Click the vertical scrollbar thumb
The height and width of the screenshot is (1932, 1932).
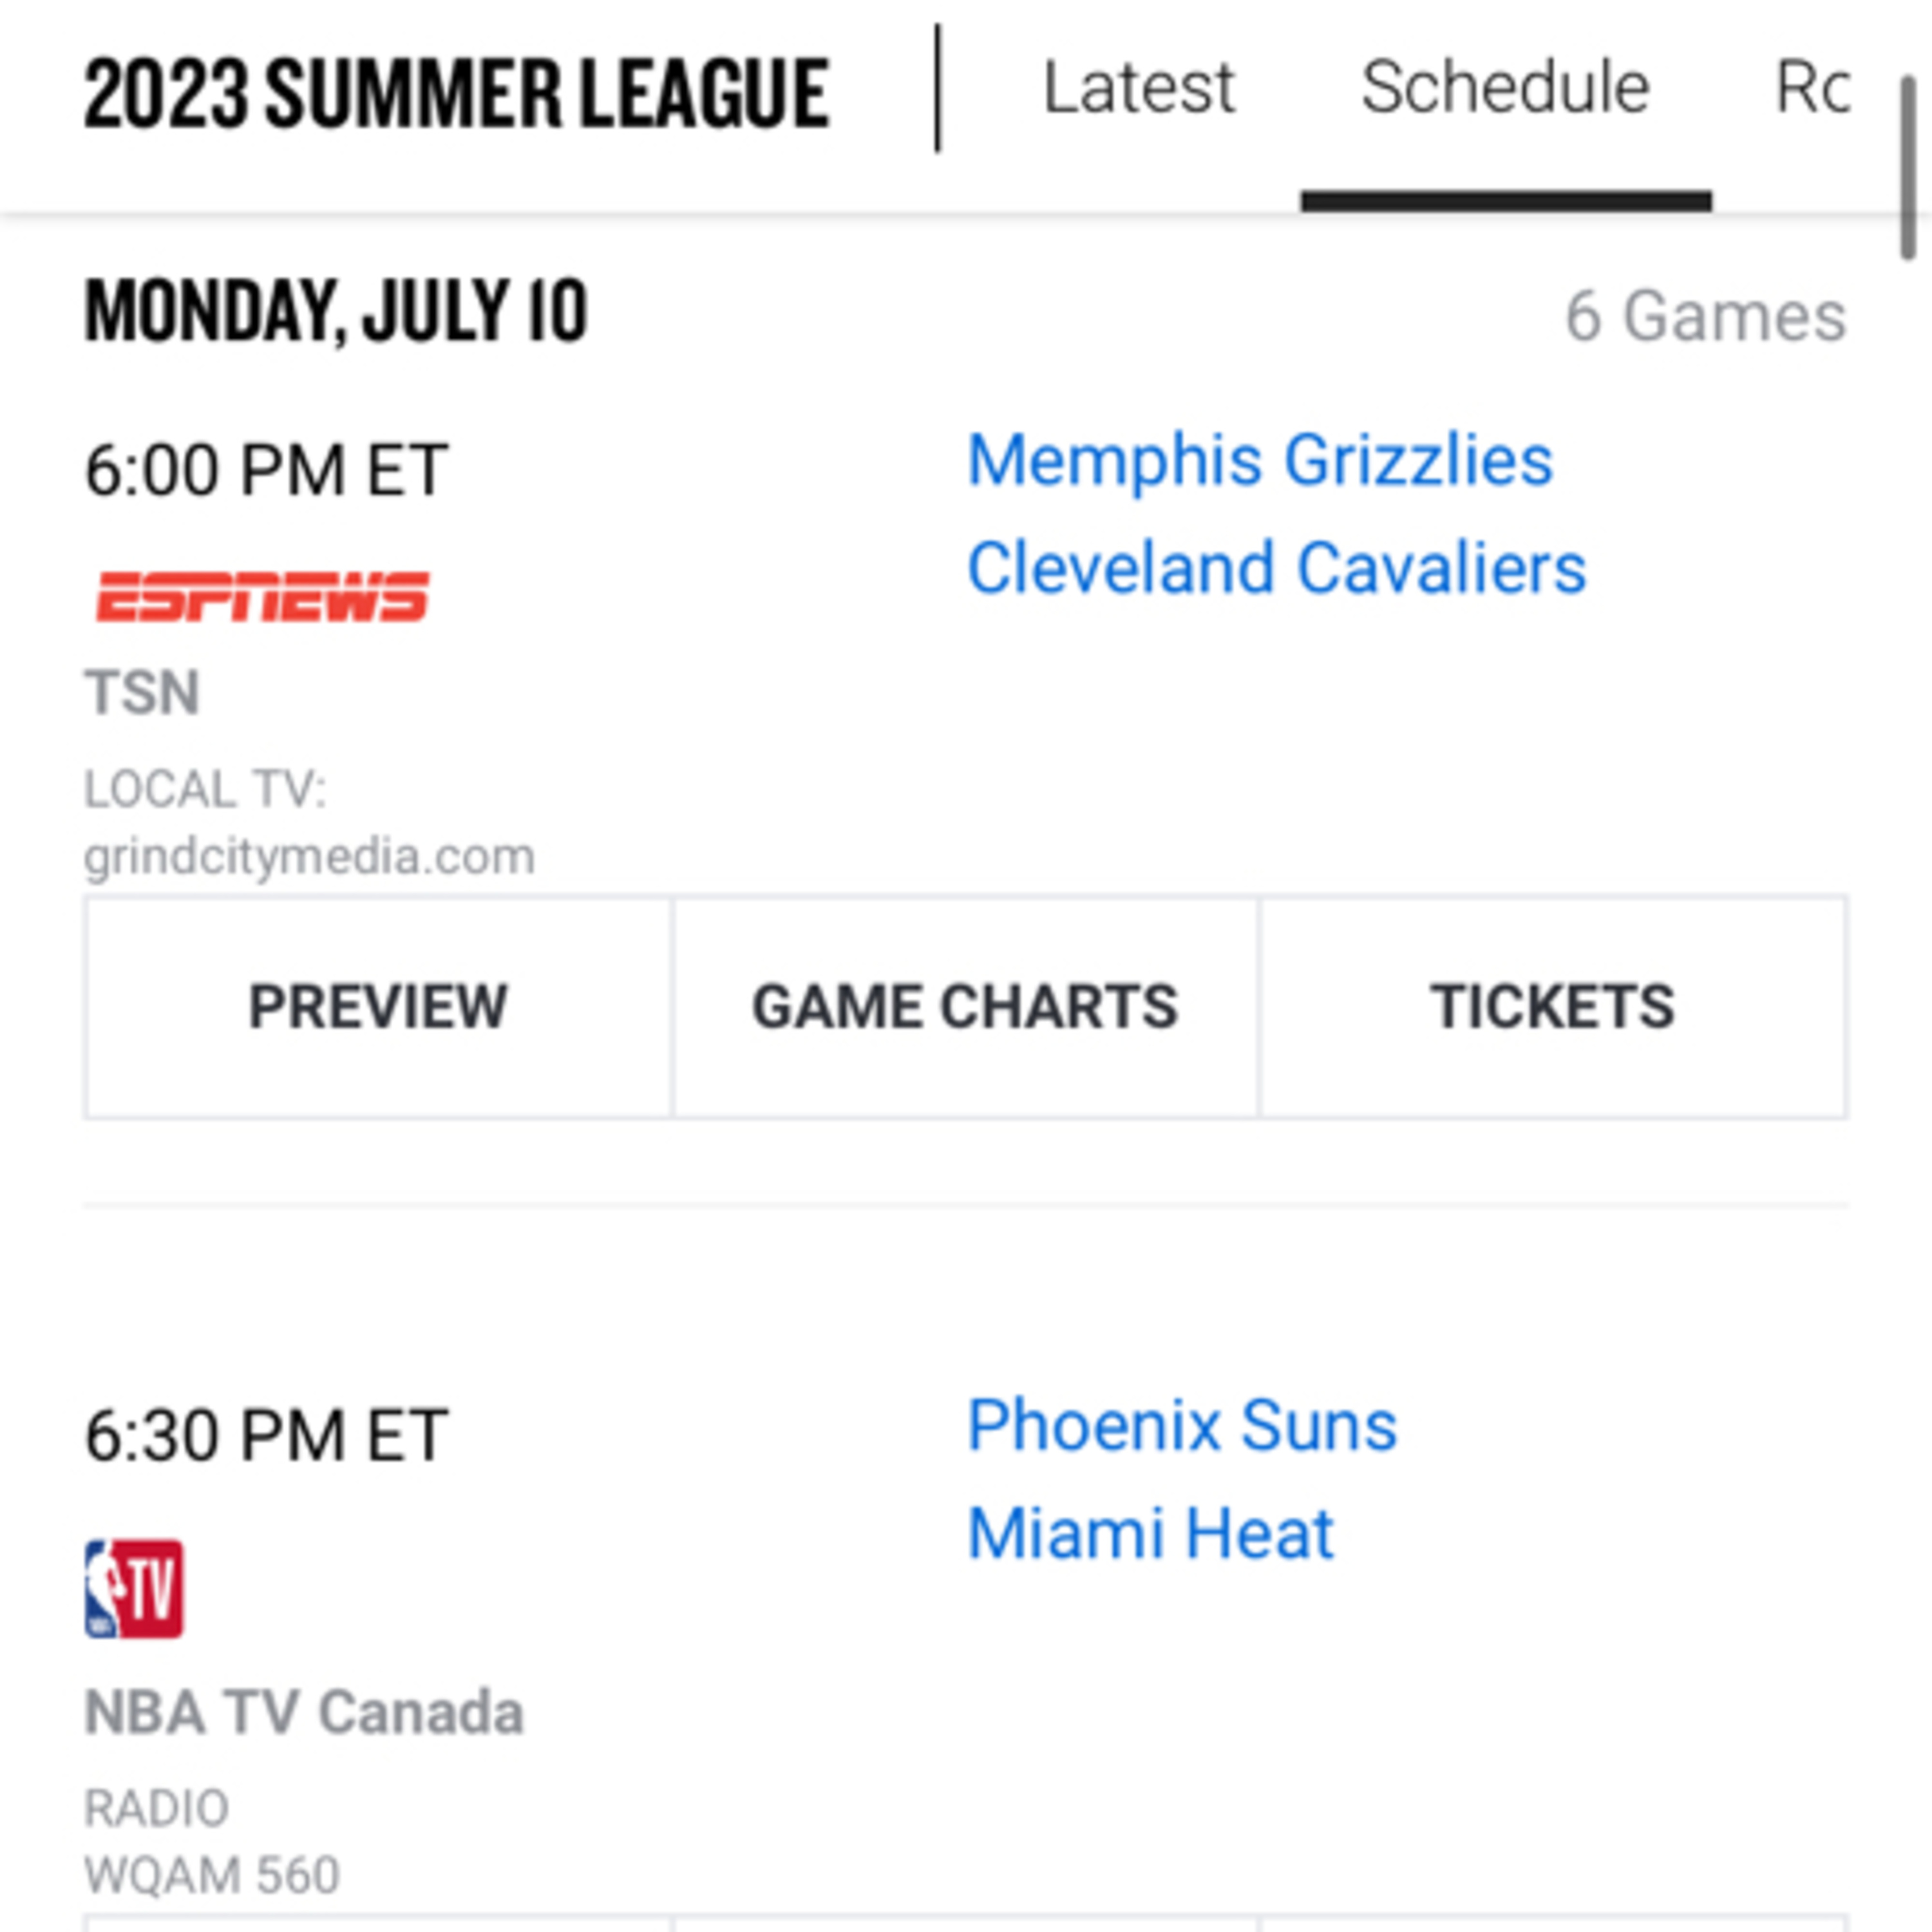click(1908, 168)
